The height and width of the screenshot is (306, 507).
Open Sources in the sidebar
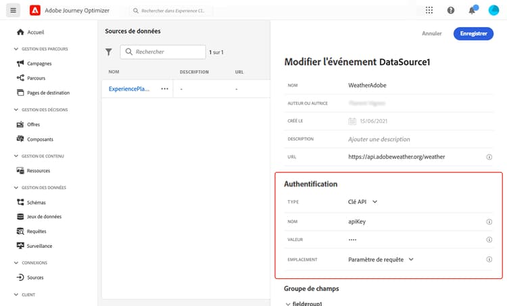[35, 277]
